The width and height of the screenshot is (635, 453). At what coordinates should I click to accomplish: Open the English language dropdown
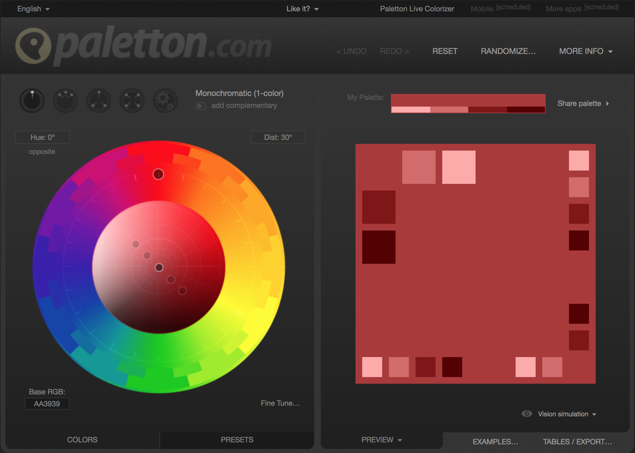point(33,9)
